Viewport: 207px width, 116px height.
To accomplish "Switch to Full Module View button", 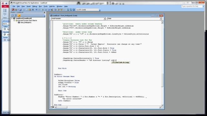I will tap(53, 107).
